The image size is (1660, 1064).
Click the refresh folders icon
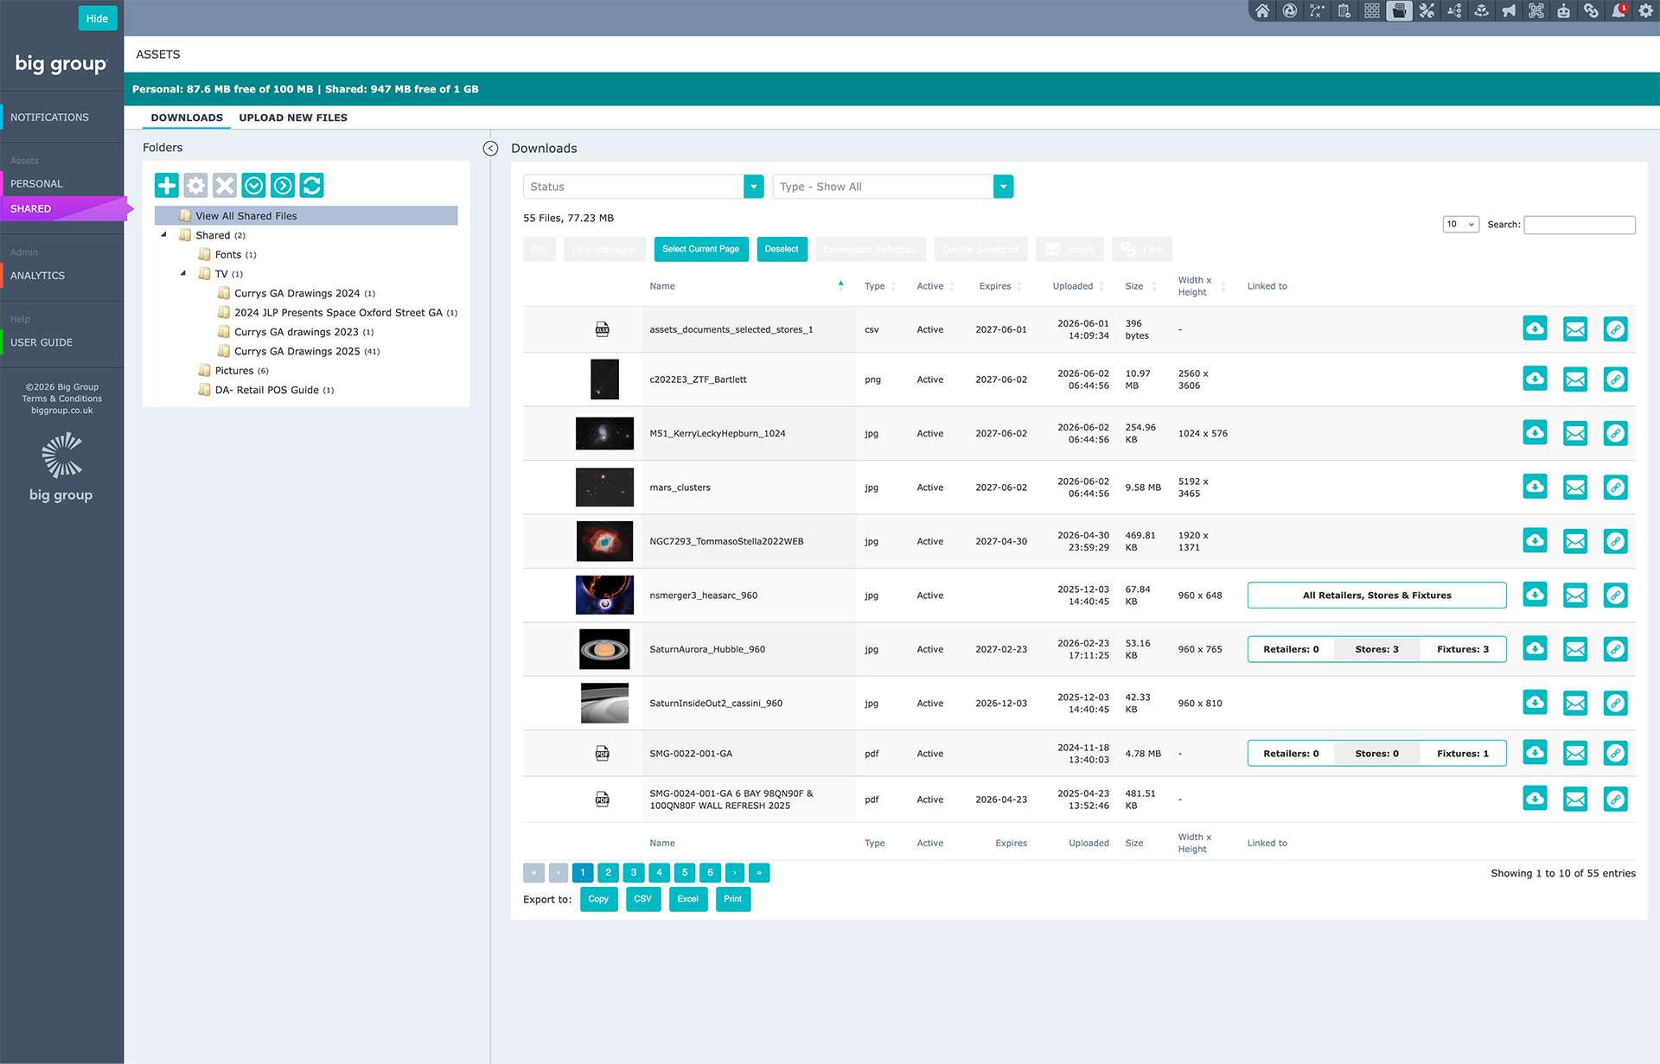[312, 185]
